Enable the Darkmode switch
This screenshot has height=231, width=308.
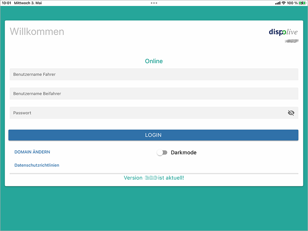click(x=162, y=152)
